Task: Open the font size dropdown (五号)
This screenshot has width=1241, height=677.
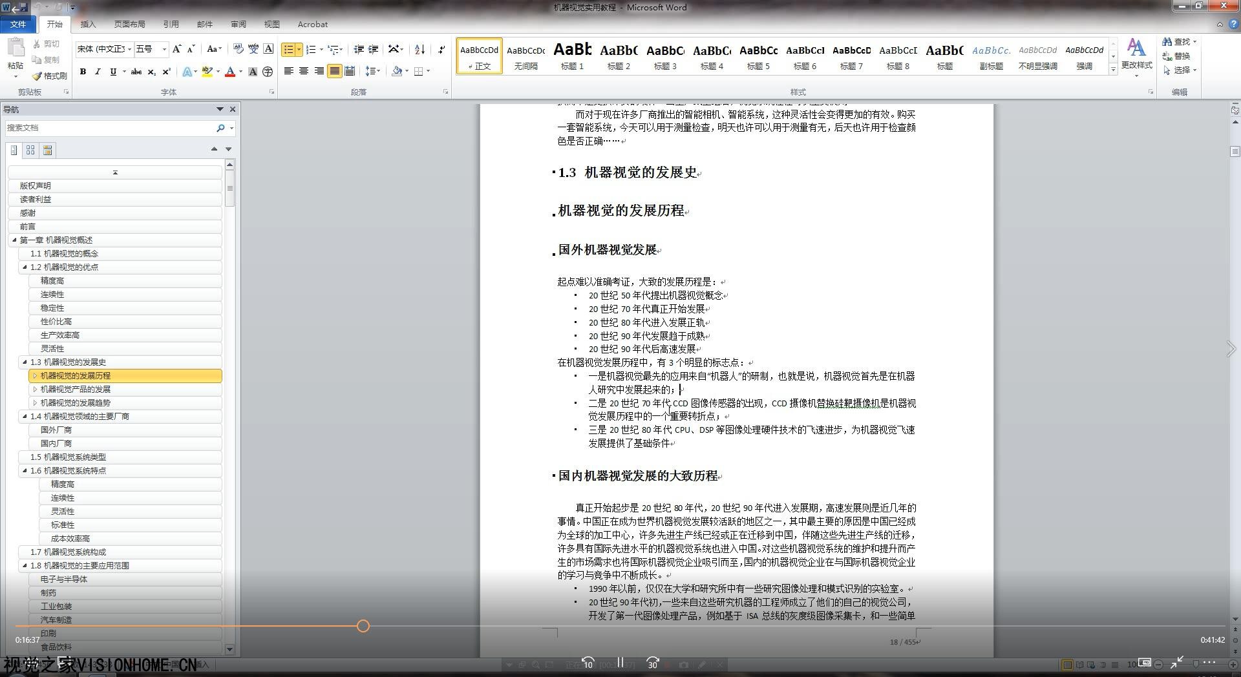Action: click(164, 49)
